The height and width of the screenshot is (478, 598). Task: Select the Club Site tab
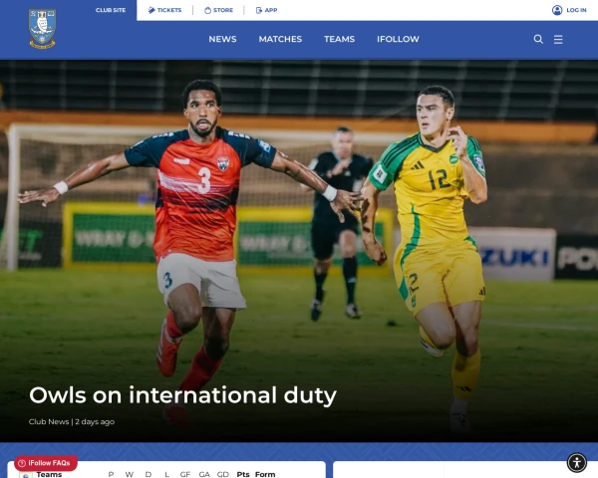click(x=111, y=10)
